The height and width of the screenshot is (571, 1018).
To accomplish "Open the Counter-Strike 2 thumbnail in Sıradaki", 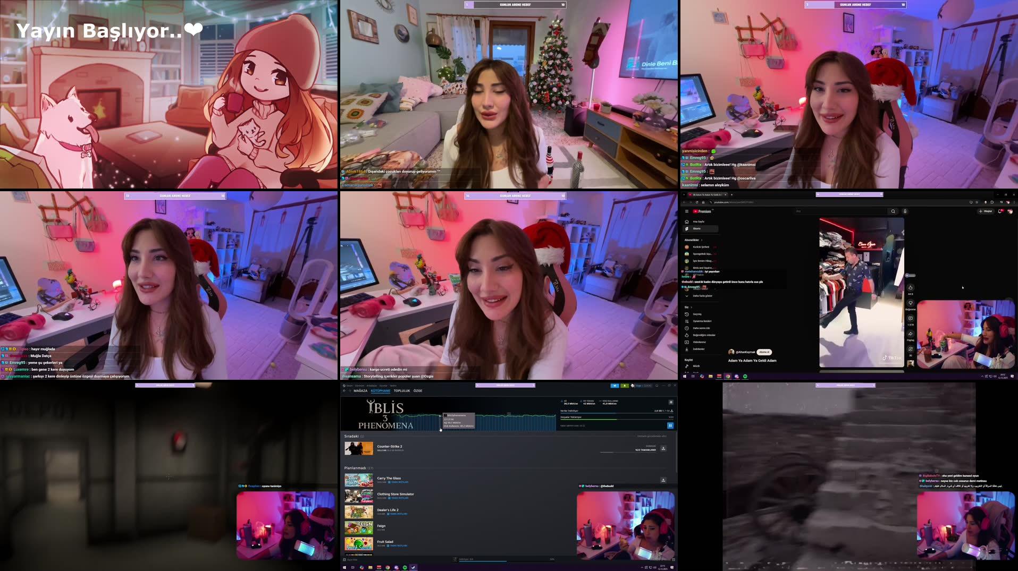I will coord(359,448).
